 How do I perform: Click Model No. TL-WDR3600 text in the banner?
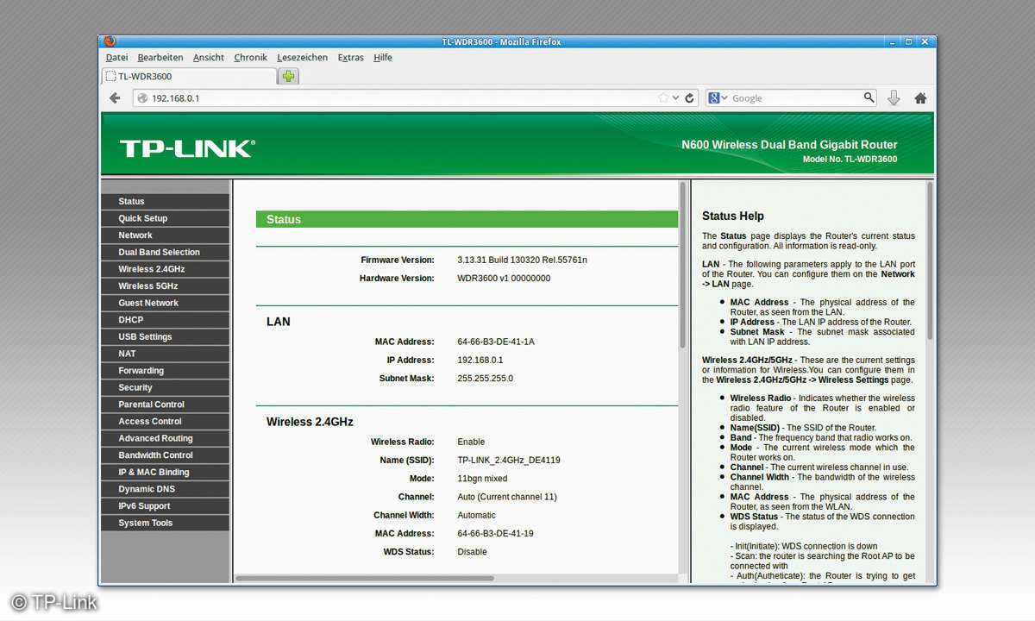[850, 160]
